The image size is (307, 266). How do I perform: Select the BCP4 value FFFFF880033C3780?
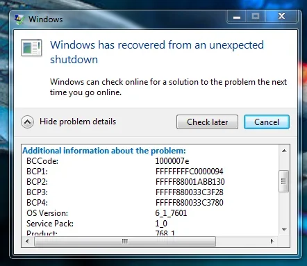click(189, 203)
